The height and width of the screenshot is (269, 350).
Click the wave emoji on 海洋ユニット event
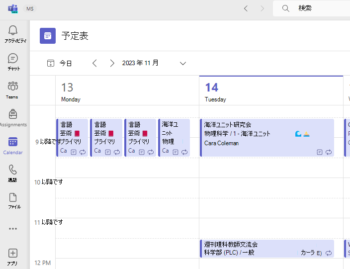[x=298, y=134]
